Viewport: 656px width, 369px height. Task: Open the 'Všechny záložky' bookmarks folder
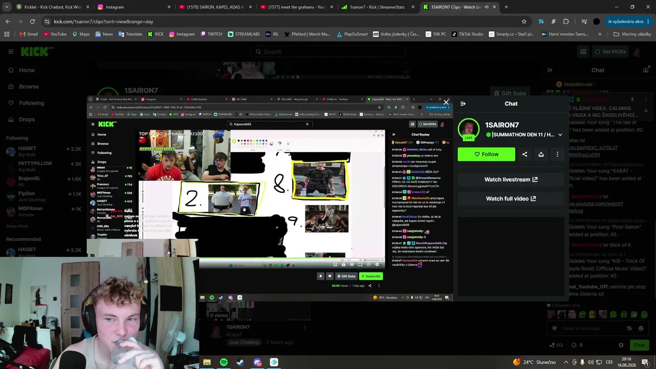632,34
